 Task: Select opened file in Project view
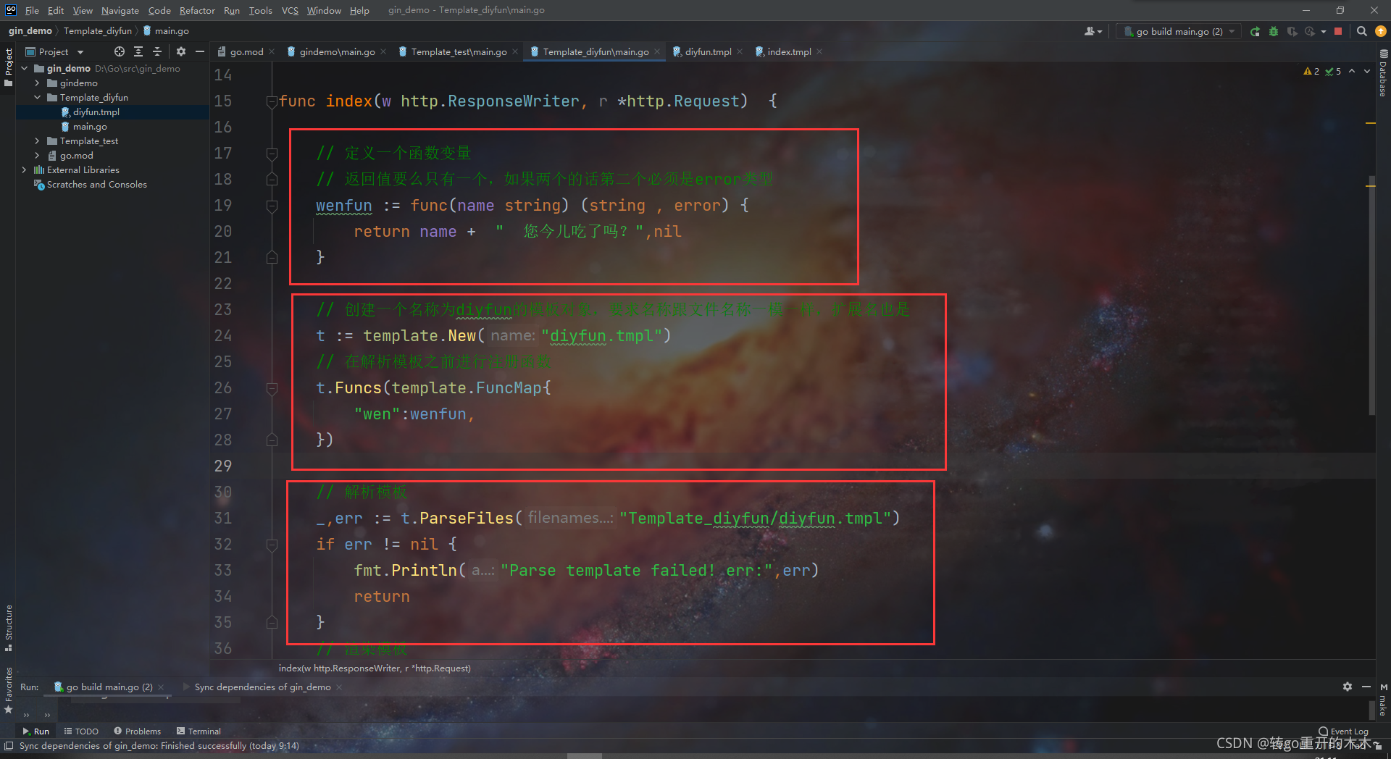click(x=119, y=51)
